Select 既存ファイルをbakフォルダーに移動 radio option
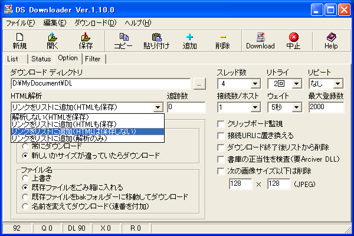354x236 pixels. pyautogui.click(x=25, y=197)
